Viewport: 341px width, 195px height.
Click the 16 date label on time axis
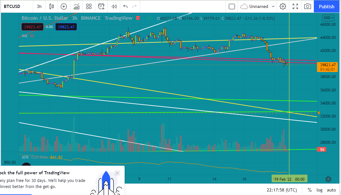click(x=244, y=179)
